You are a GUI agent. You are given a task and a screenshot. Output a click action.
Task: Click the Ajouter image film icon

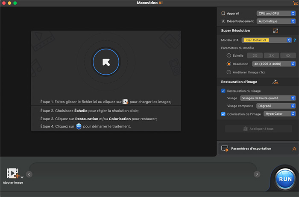13,173
